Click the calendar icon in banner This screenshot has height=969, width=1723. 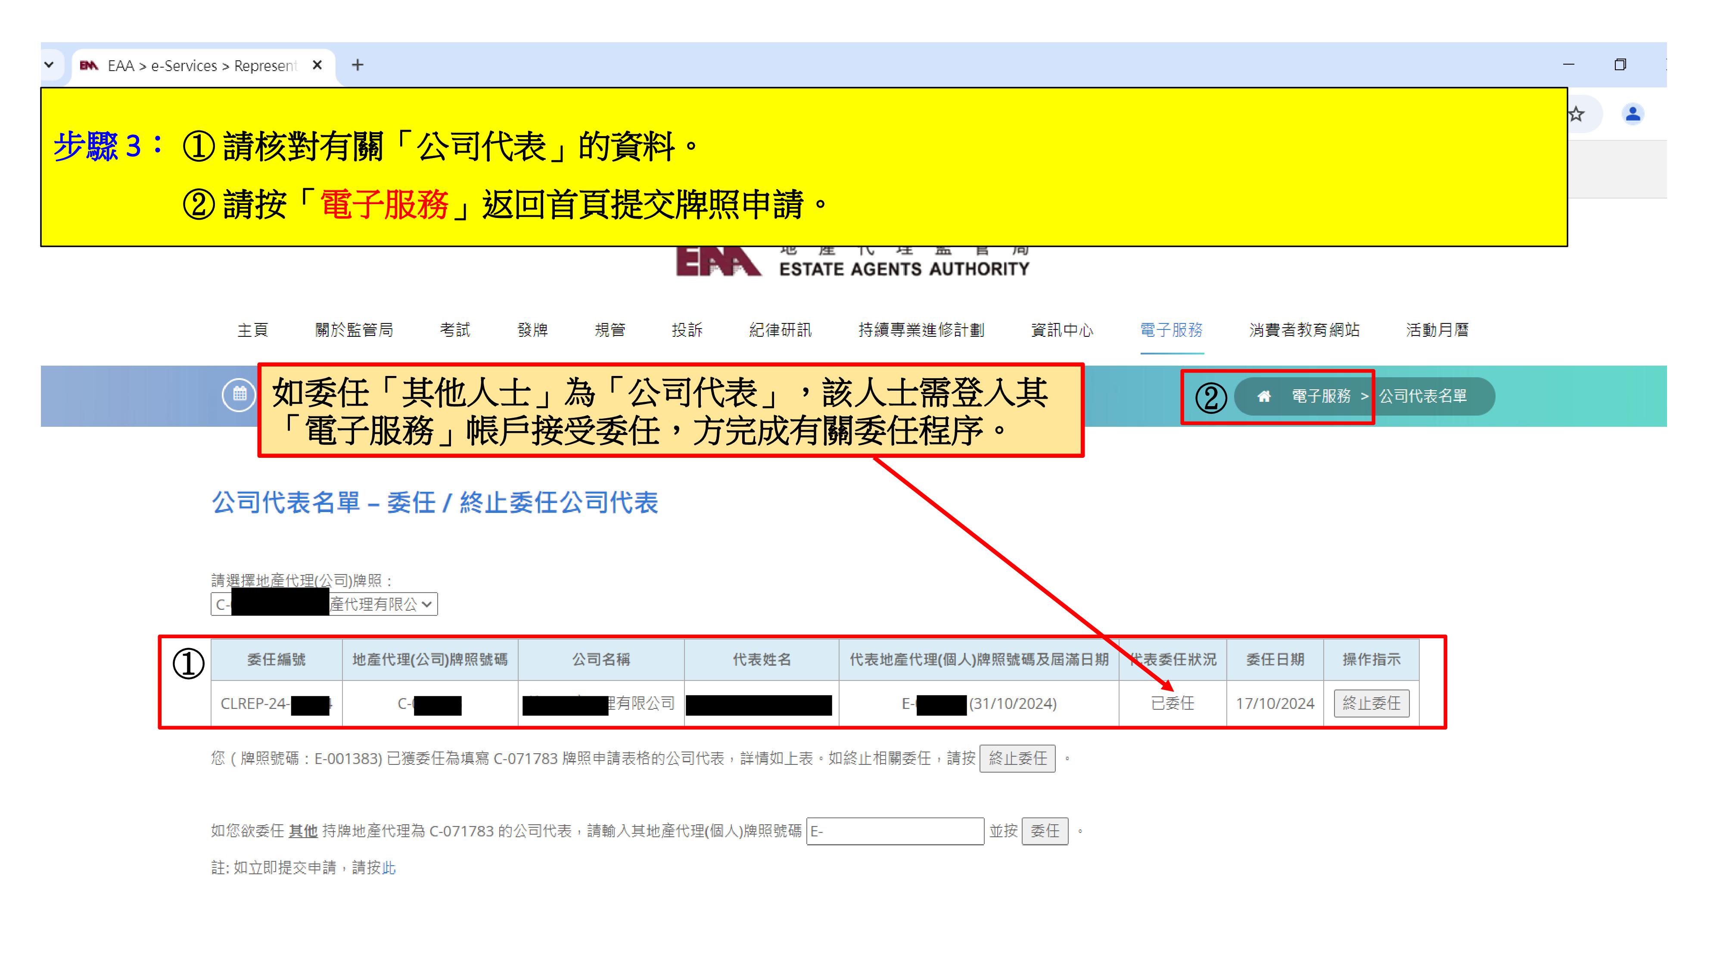[239, 395]
